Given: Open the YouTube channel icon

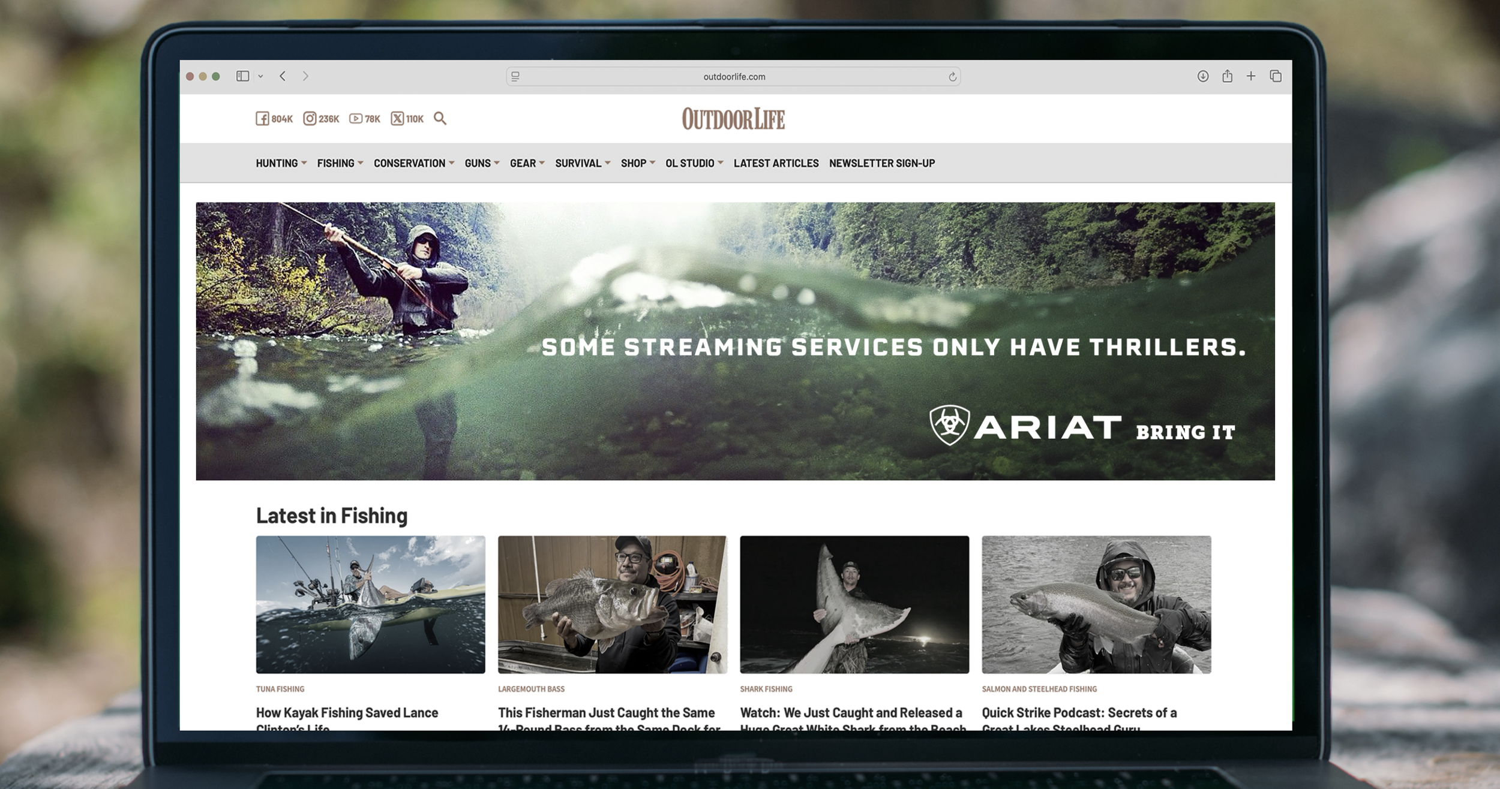Looking at the screenshot, I should 356,119.
